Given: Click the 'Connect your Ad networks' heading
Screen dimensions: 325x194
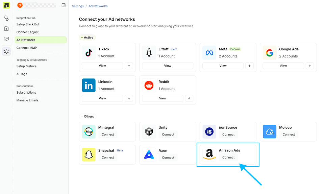Looking at the screenshot, I should point(107,19).
